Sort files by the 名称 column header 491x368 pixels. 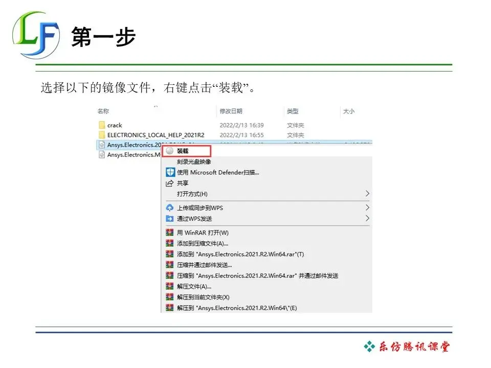tap(103, 111)
